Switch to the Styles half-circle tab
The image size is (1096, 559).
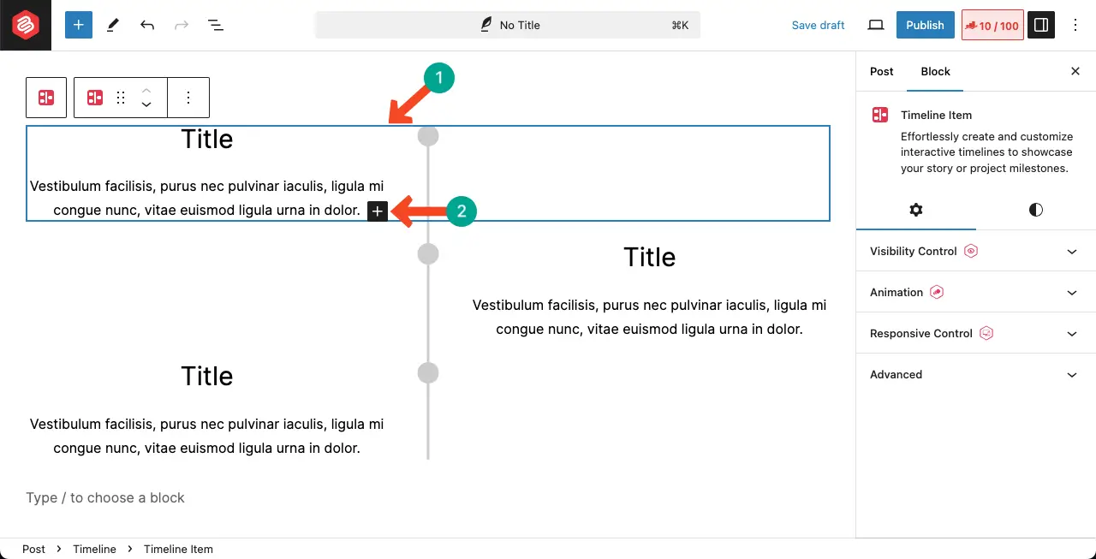tap(1036, 210)
